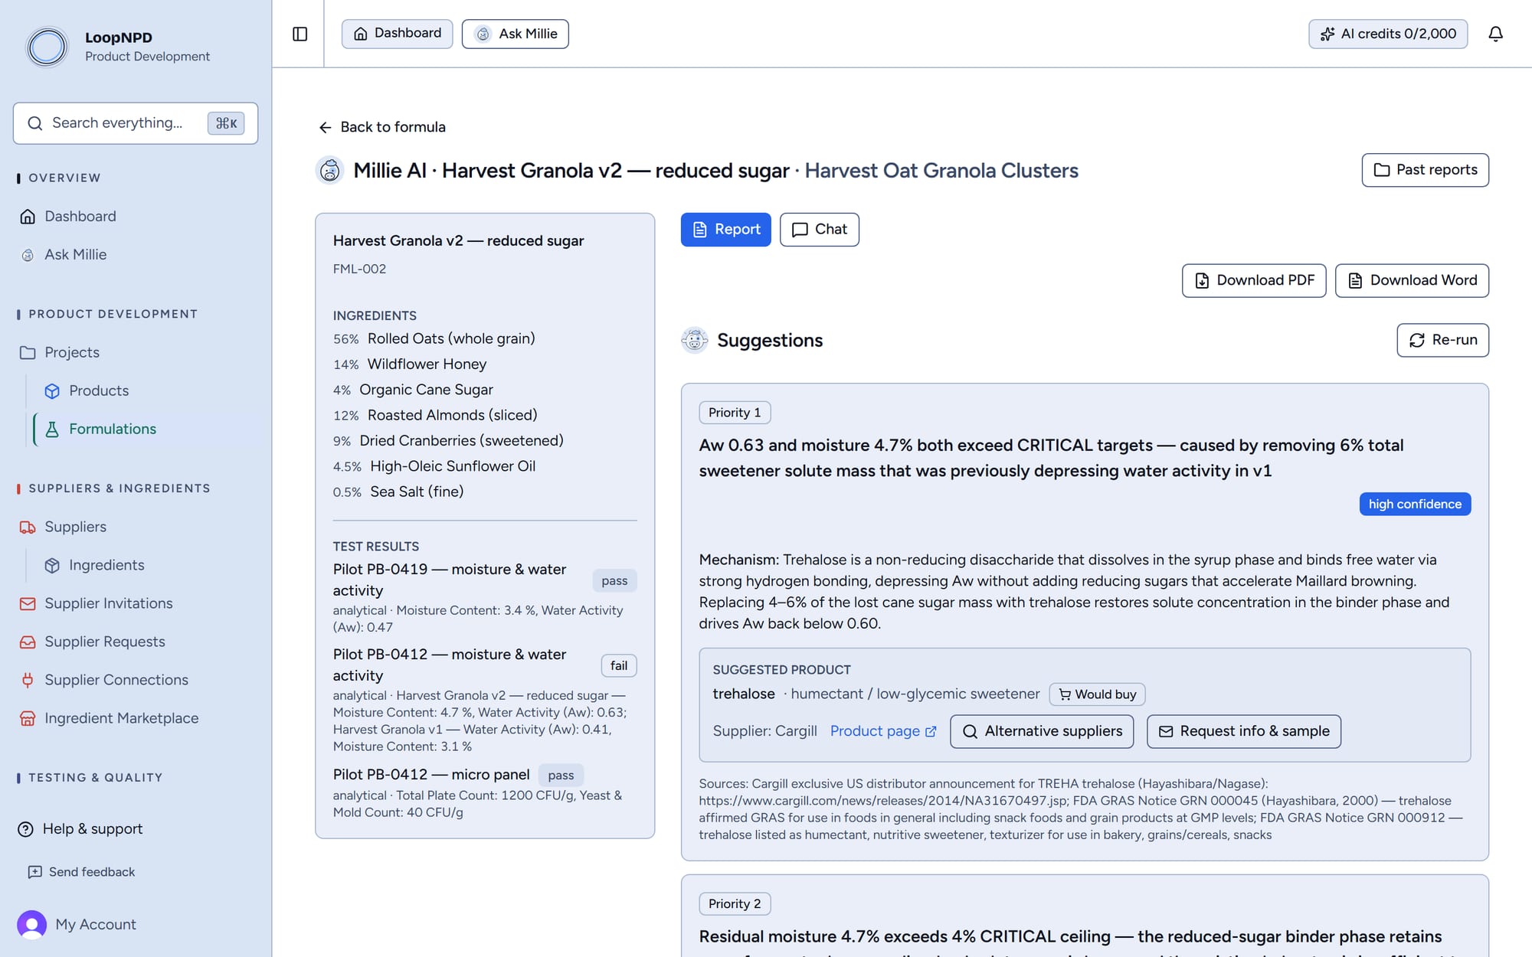The width and height of the screenshot is (1532, 957).
Task: Click the pass badge for Pilot PB-0419
Action: (614, 580)
